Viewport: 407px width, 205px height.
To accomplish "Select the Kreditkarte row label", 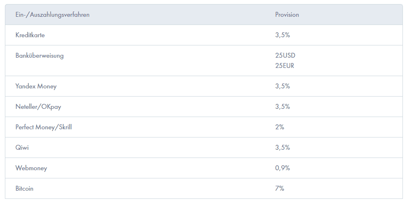I will click(30, 35).
